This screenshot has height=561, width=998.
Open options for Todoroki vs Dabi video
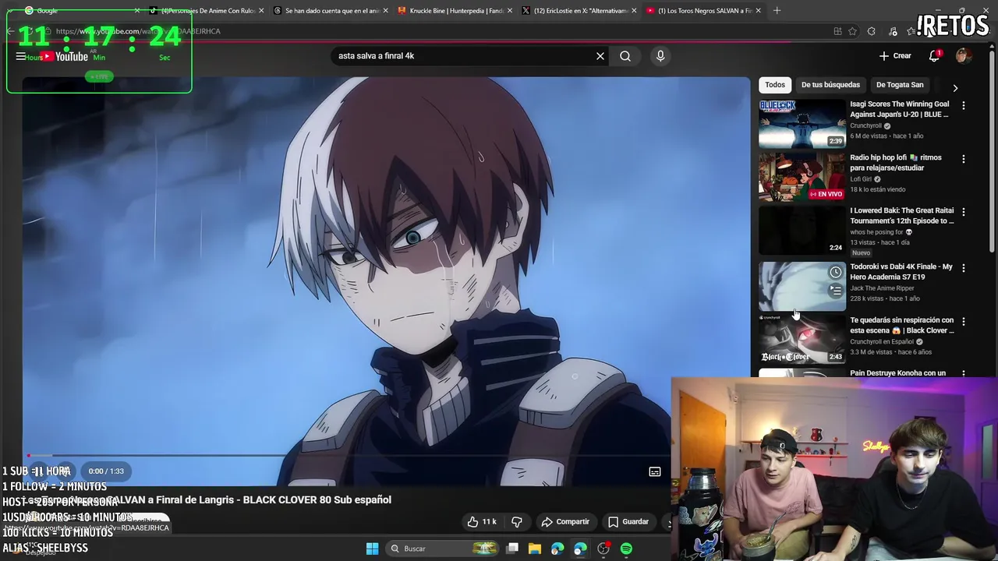pyautogui.click(x=964, y=268)
